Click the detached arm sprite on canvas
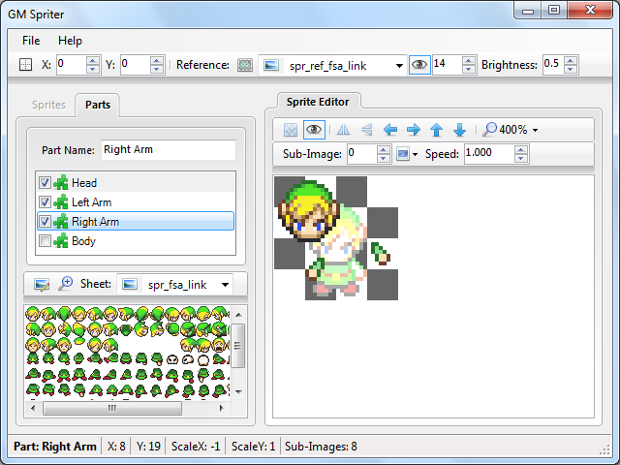This screenshot has width=620, height=465. click(381, 254)
